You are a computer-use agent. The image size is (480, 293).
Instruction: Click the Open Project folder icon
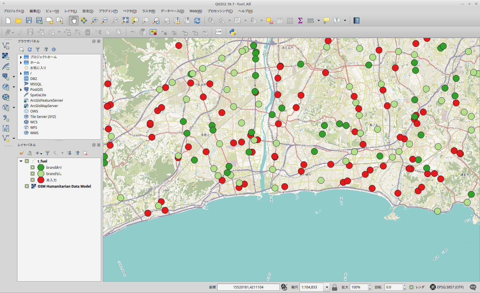[19, 21]
